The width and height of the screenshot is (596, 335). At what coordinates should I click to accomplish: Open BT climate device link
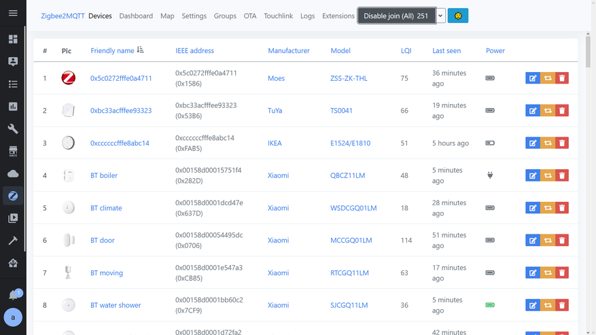tap(106, 208)
